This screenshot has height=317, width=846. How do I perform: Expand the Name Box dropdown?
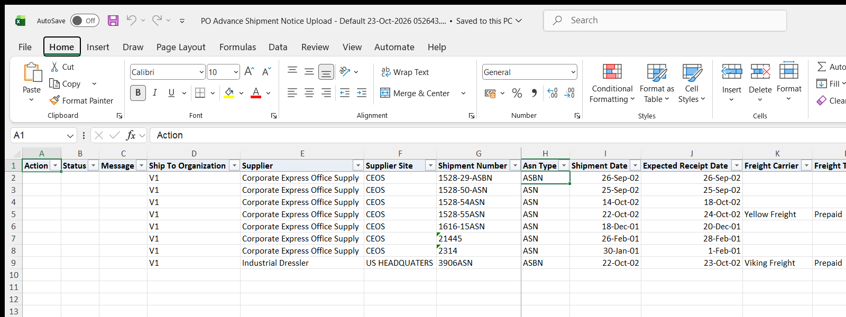pyautogui.click(x=70, y=136)
